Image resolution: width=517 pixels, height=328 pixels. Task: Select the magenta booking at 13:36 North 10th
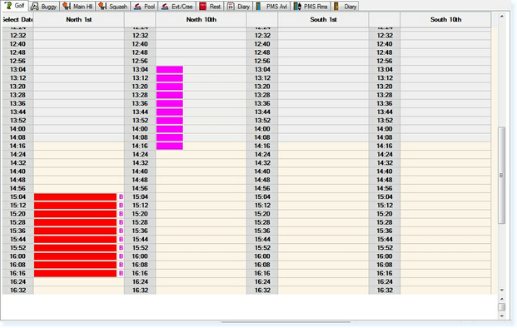(170, 103)
